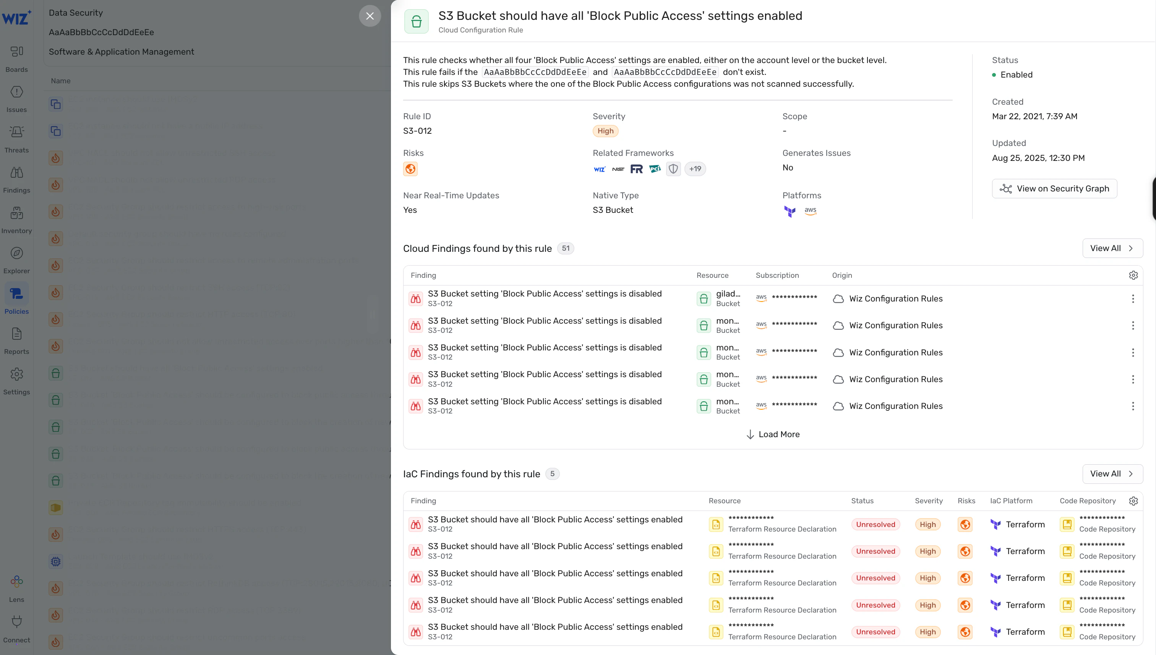Sort by the IaC Platform column header
Screen dimensions: 1156x655
point(1011,501)
